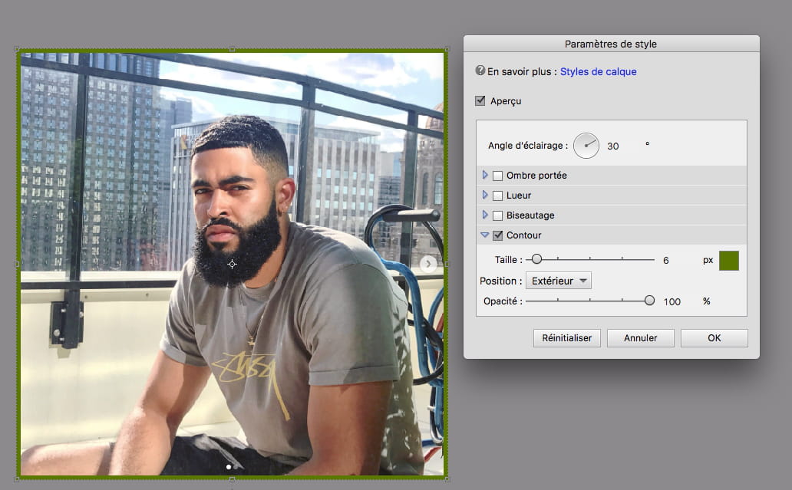Collapse the Contour section

485,235
